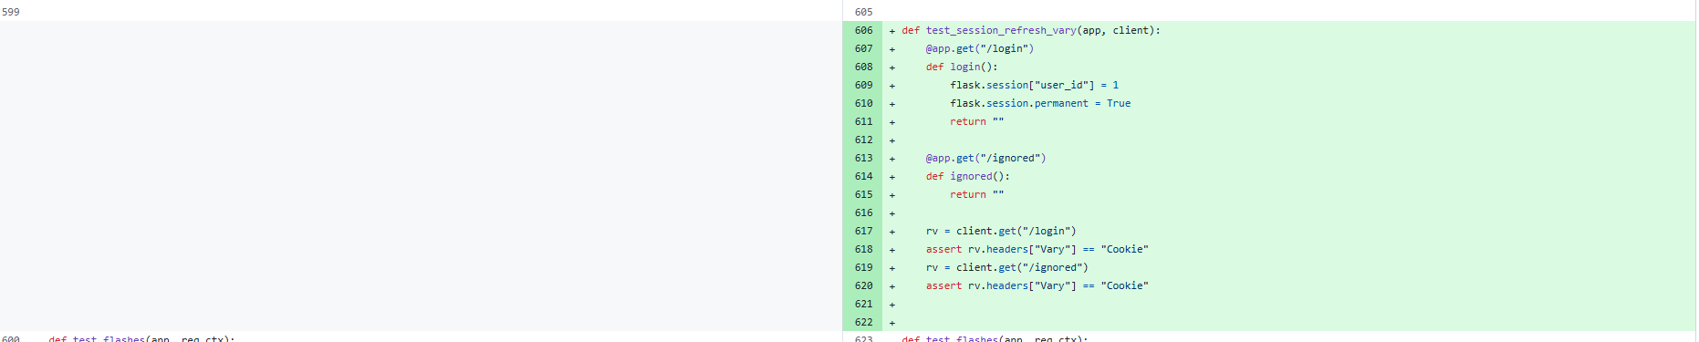
Task: Click line number 617 in the gutter
Action: 863,231
